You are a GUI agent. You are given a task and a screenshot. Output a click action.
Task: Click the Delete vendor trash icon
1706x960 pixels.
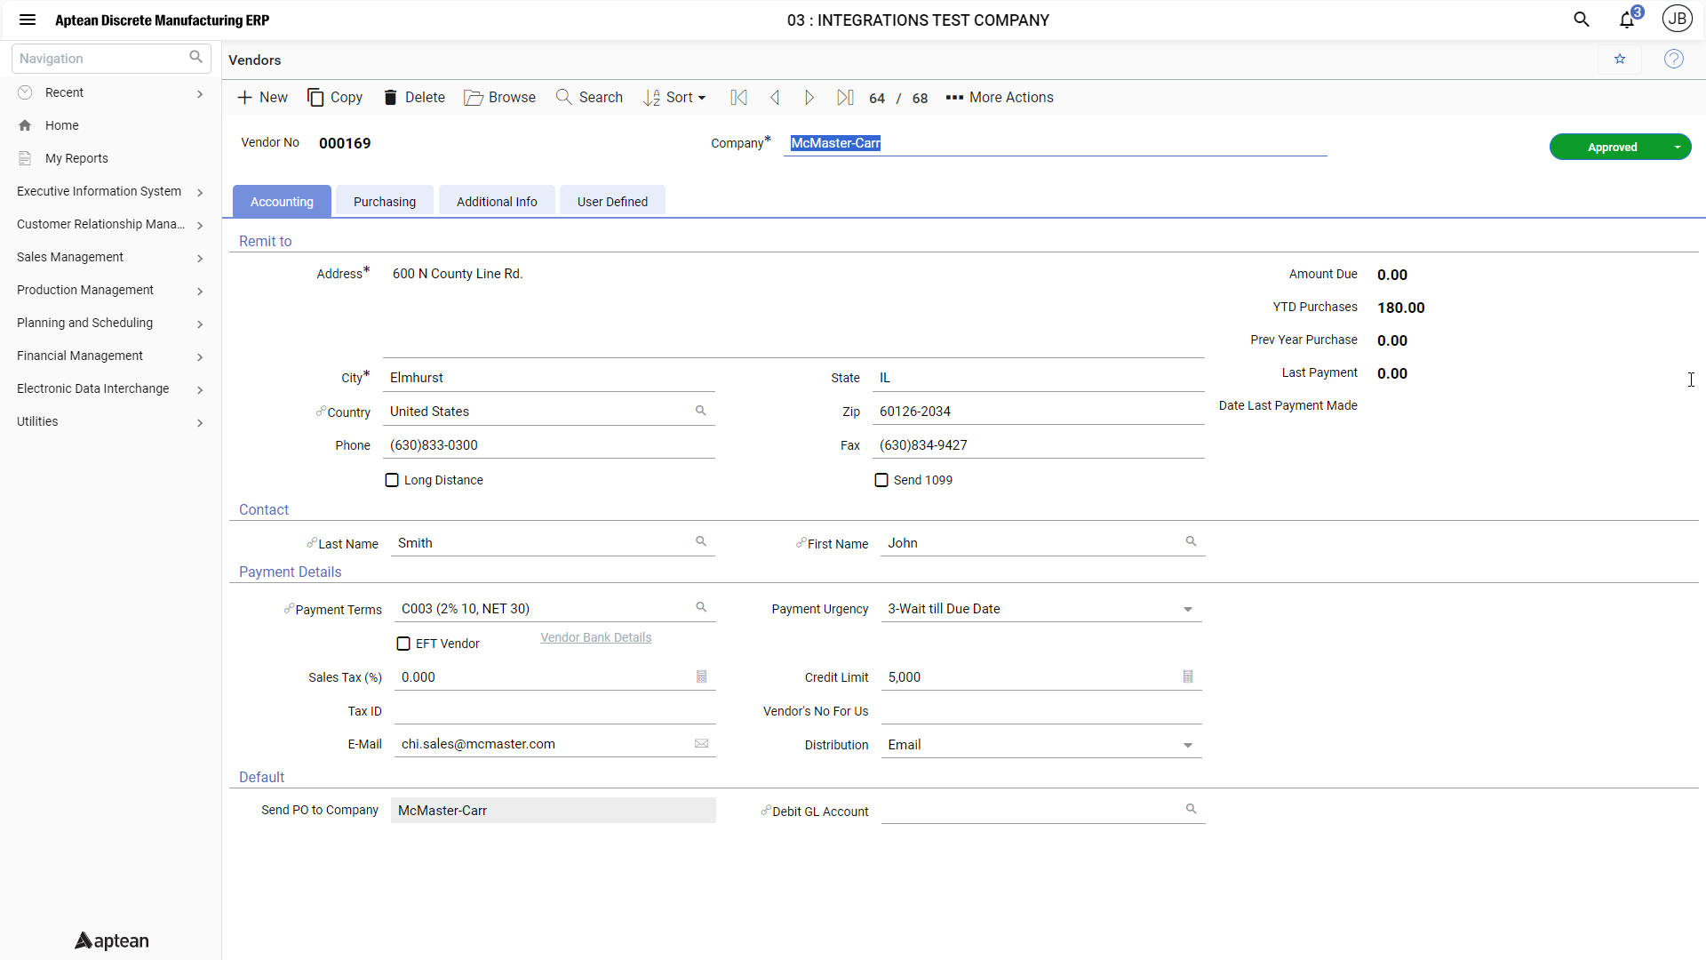[x=391, y=97]
